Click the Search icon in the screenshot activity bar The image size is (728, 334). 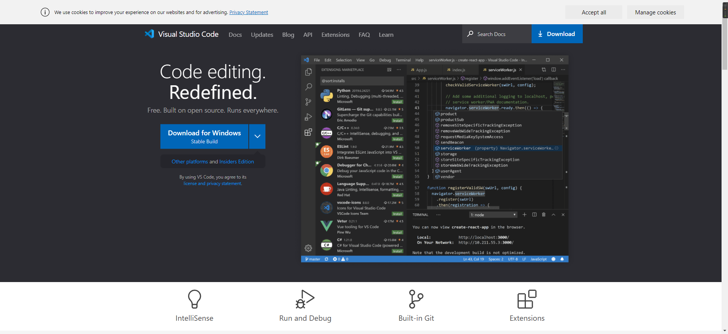tap(308, 87)
